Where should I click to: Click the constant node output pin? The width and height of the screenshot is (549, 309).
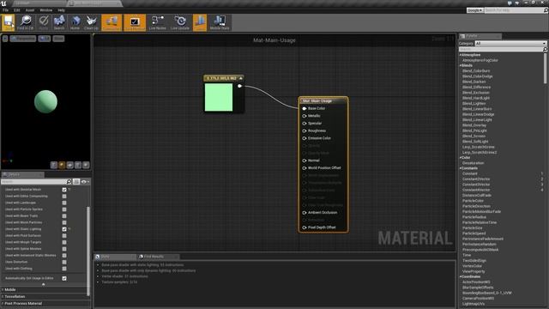pyautogui.click(x=240, y=86)
